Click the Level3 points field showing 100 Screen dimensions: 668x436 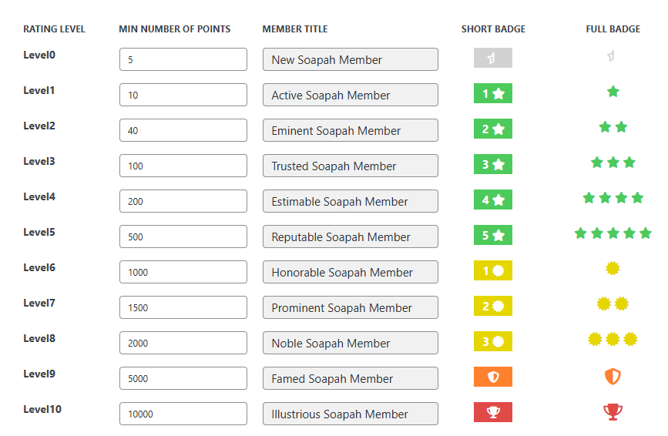[183, 166]
